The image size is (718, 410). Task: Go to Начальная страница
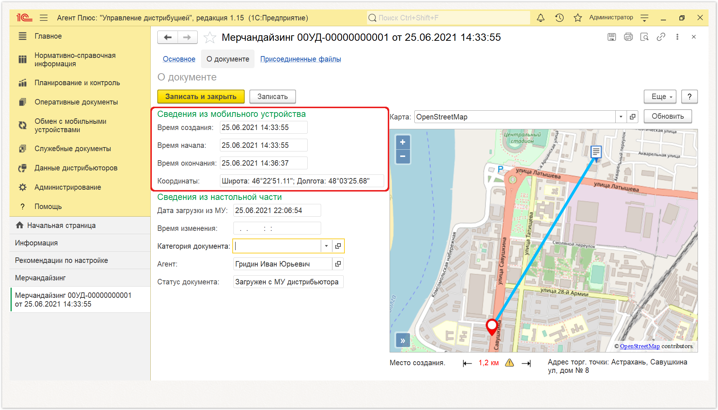[x=80, y=225]
